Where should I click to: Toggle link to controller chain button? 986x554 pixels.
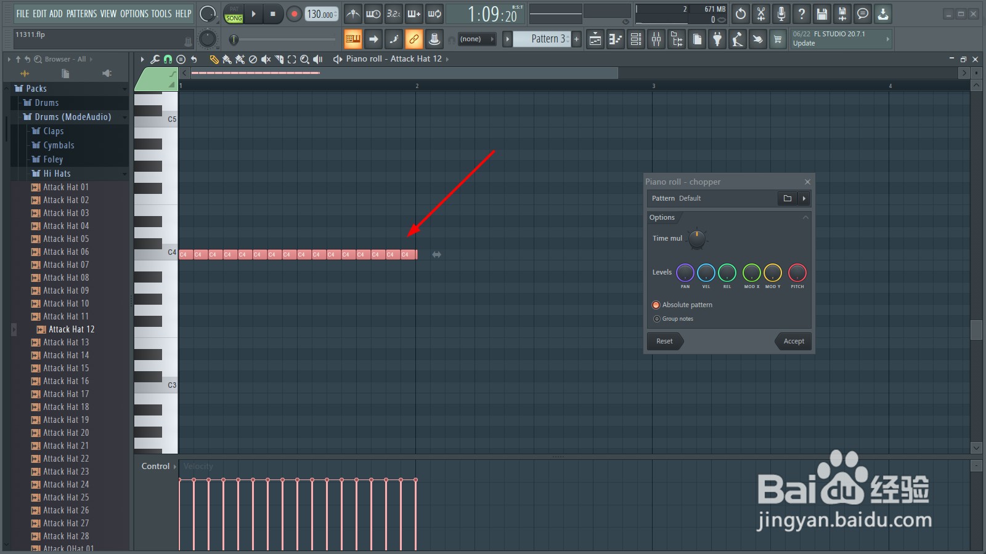pyautogui.click(x=414, y=39)
